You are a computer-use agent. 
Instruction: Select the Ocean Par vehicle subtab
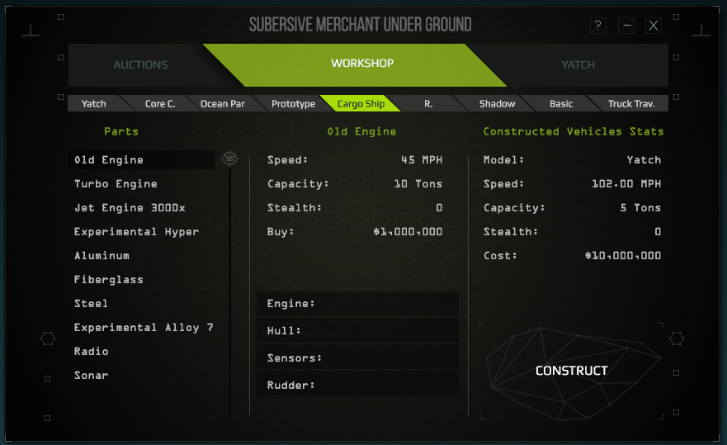[222, 103]
